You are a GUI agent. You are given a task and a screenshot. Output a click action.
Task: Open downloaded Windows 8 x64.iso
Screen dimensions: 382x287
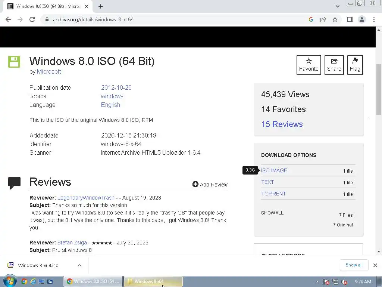pyautogui.click(x=38, y=266)
